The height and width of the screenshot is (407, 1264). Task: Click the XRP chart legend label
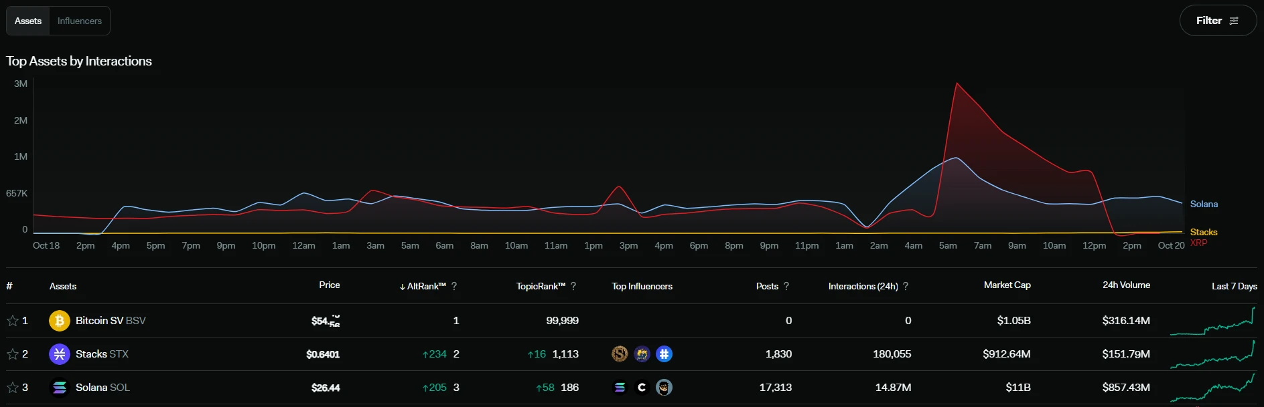click(x=1198, y=243)
